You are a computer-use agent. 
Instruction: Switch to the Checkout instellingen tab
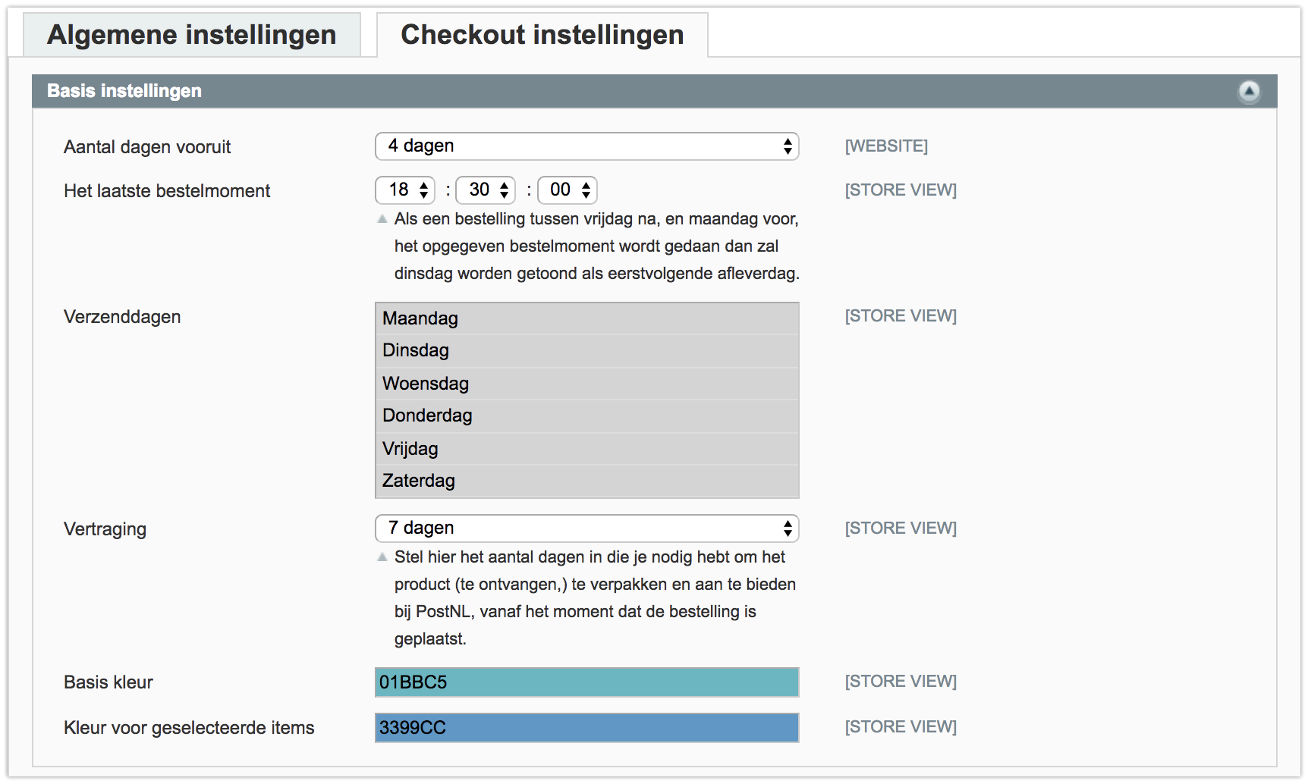tap(542, 35)
